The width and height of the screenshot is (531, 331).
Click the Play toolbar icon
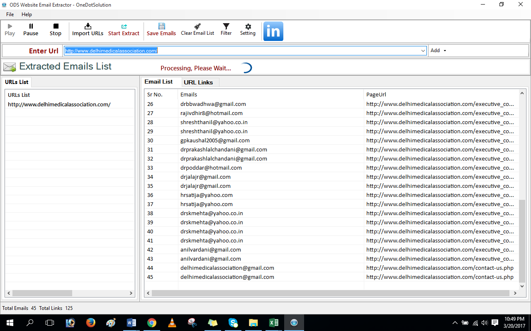point(10,30)
